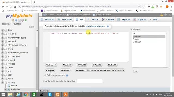
Task: Expand the information_schema database
Action: pos(2,45)
